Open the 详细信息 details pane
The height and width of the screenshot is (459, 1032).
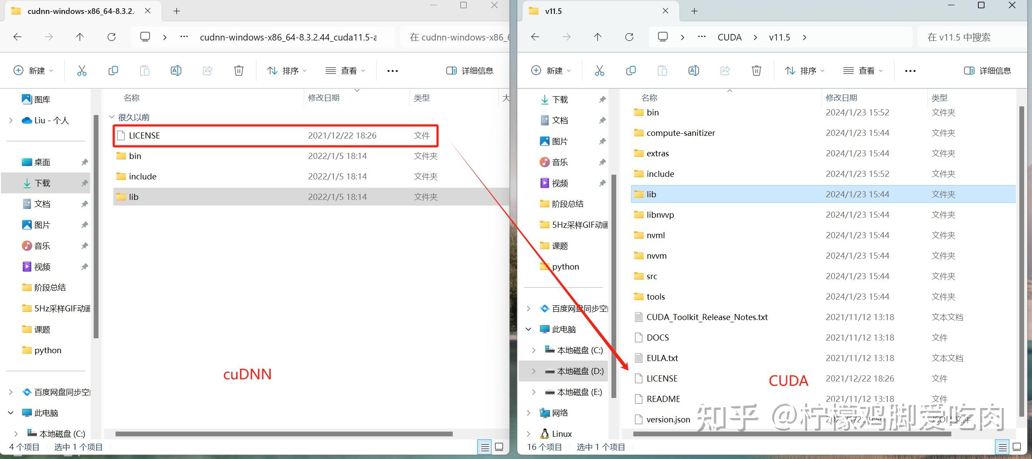click(x=988, y=70)
